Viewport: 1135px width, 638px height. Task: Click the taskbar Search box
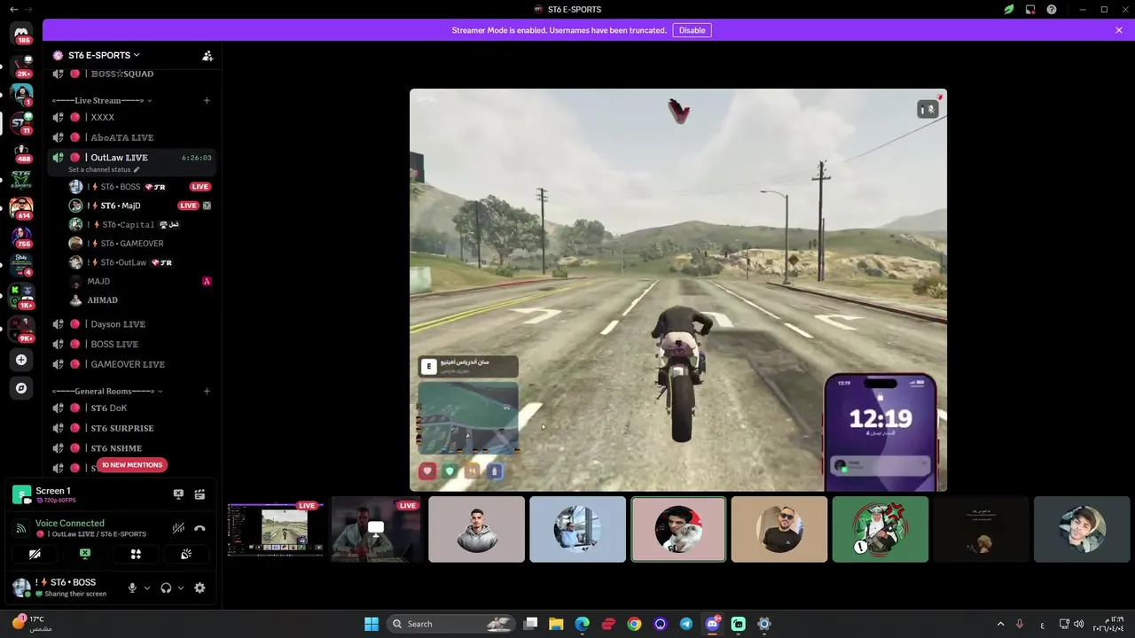(x=452, y=624)
